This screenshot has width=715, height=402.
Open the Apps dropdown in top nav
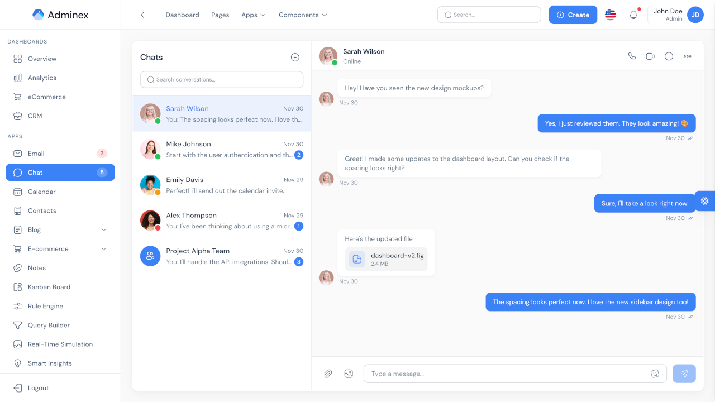[x=254, y=15]
